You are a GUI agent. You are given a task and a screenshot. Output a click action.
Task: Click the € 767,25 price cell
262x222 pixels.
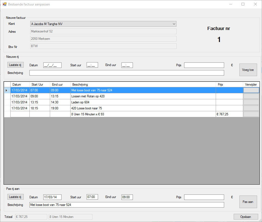(229, 114)
